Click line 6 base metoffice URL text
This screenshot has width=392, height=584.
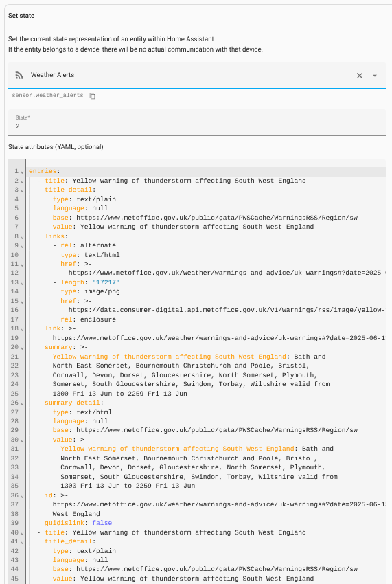[x=217, y=218]
